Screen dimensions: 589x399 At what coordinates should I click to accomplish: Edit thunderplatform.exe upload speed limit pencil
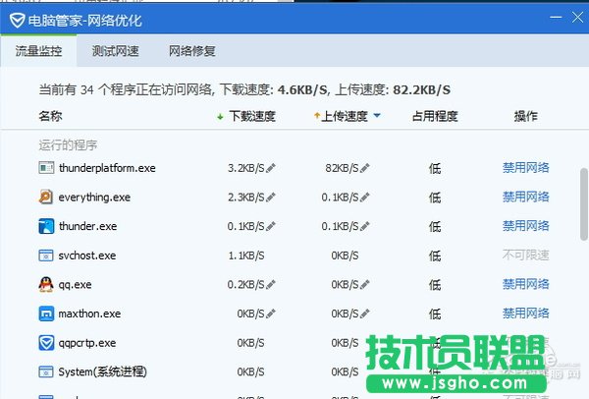(365, 168)
